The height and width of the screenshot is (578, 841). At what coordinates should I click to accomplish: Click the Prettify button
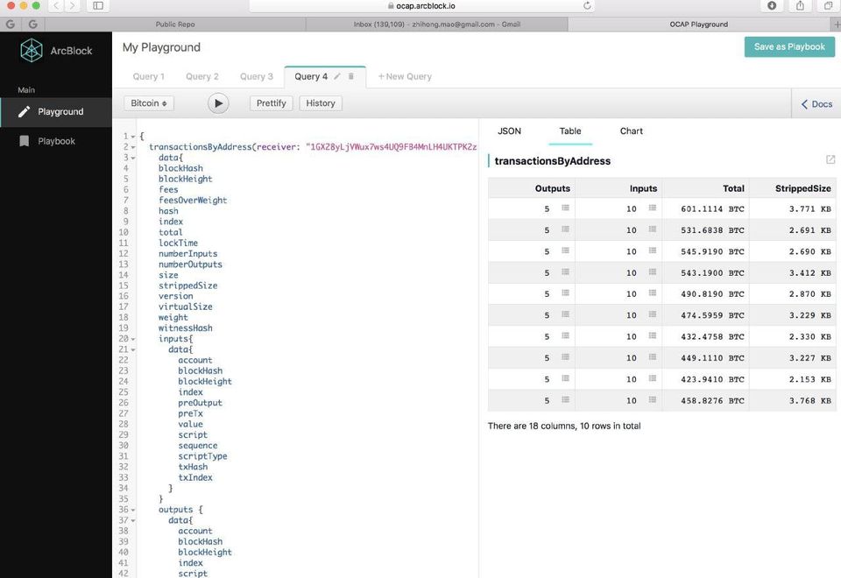click(272, 103)
